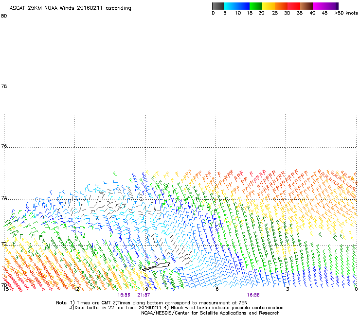Click the "10" label under the color bar

(238, 13)
